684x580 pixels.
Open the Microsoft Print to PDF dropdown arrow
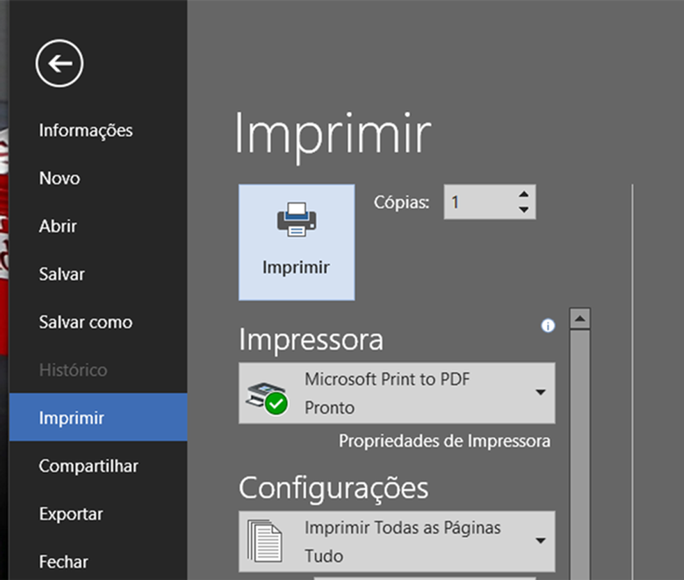click(541, 392)
